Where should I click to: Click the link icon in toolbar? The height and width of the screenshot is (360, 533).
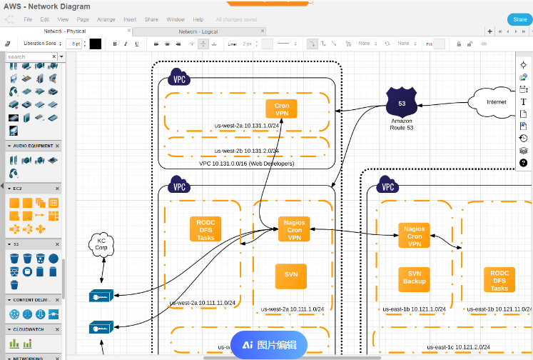(484, 44)
